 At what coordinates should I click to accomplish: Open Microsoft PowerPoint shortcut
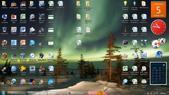pos(23,45)
